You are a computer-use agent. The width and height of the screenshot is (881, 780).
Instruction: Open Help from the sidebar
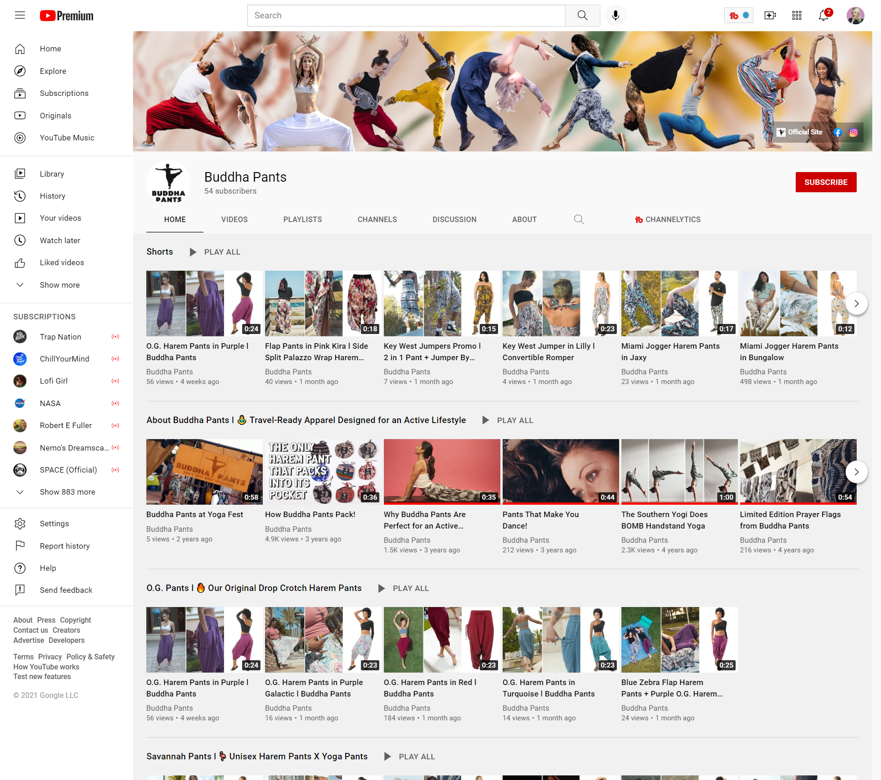pos(66,568)
